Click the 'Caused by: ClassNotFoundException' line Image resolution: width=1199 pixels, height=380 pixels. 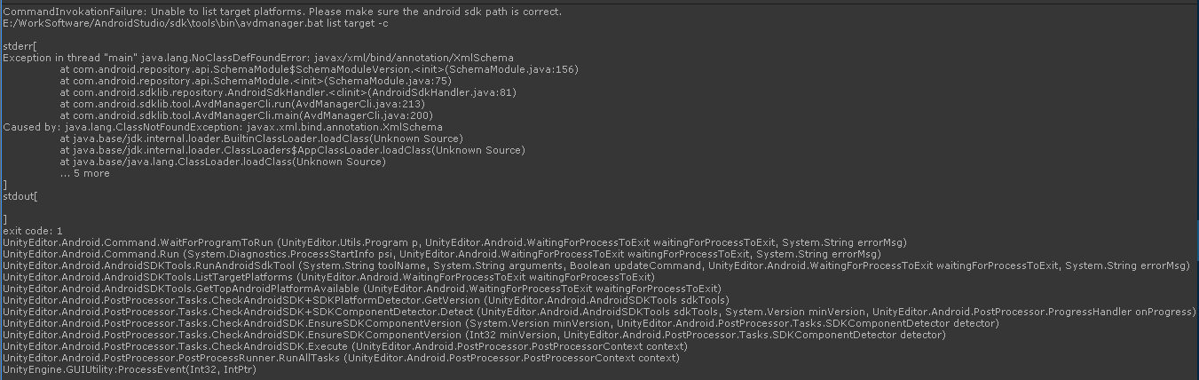coord(222,127)
